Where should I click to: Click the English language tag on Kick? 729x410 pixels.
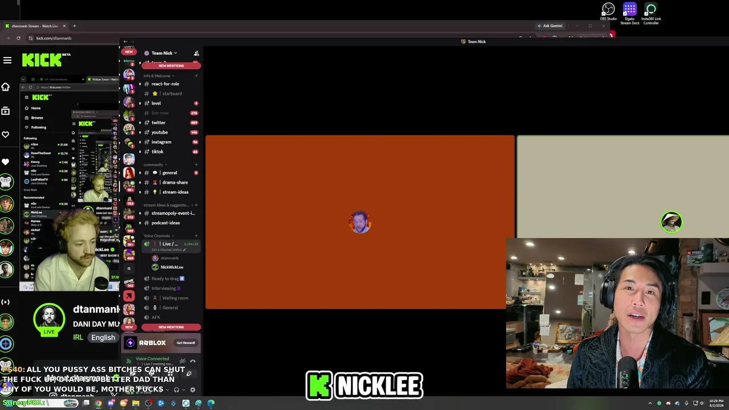pyautogui.click(x=103, y=337)
